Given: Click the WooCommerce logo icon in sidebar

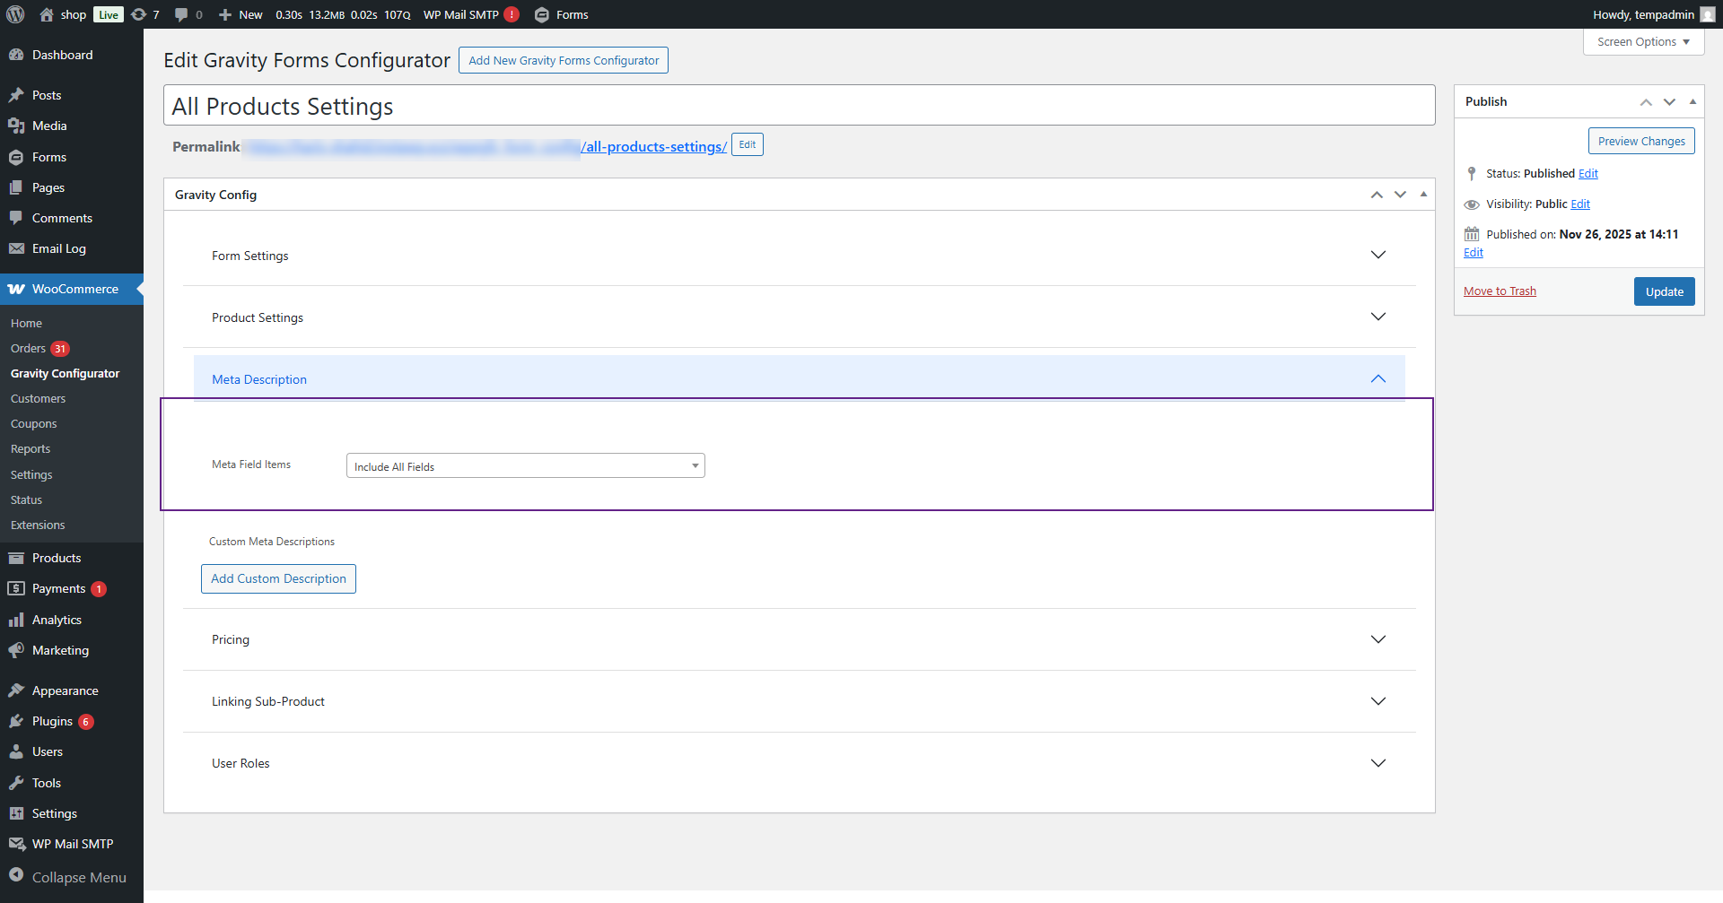Looking at the screenshot, I should pos(16,289).
